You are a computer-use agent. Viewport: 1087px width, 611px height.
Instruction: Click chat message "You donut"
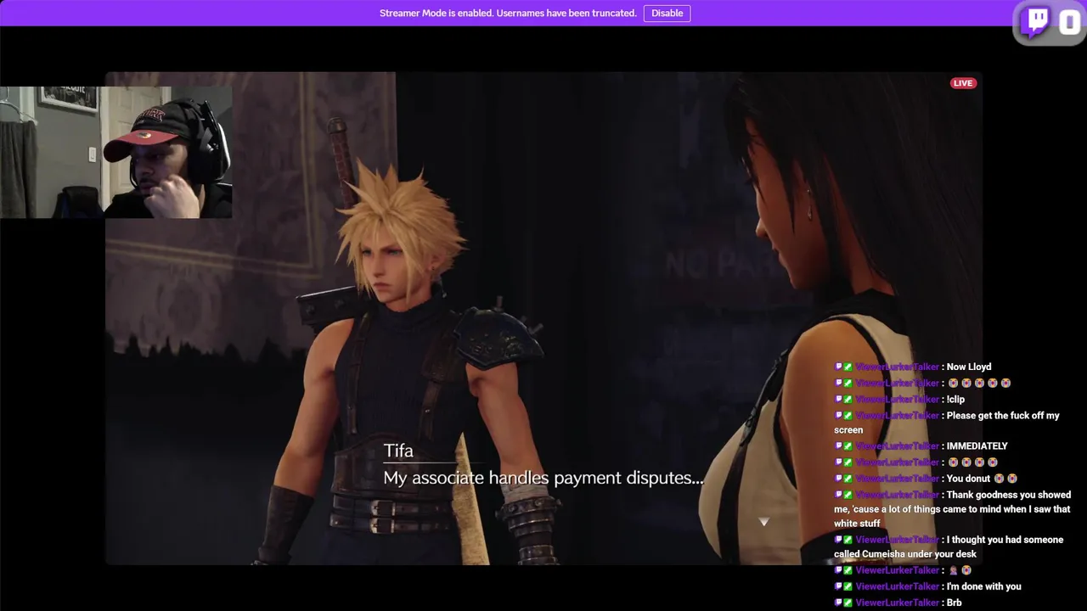[x=968, y=479]
